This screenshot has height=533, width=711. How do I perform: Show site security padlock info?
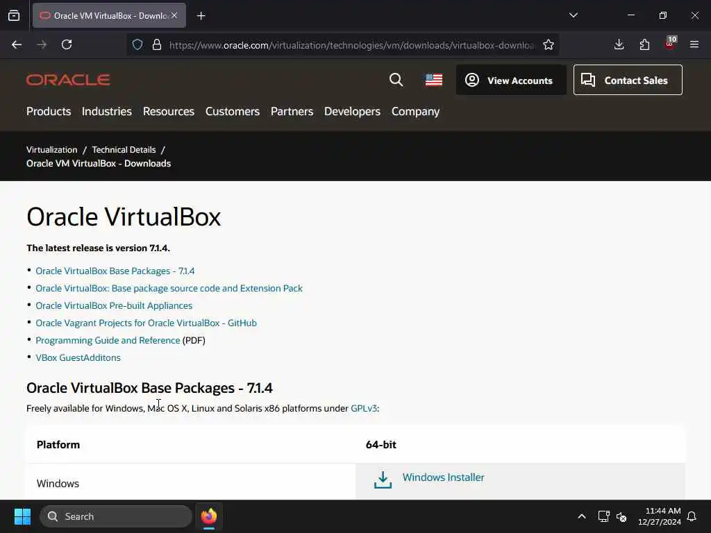157,44
